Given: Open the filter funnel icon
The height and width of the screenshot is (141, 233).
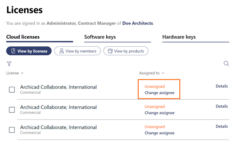Looking at the screenshot, I should click(9, 63).
